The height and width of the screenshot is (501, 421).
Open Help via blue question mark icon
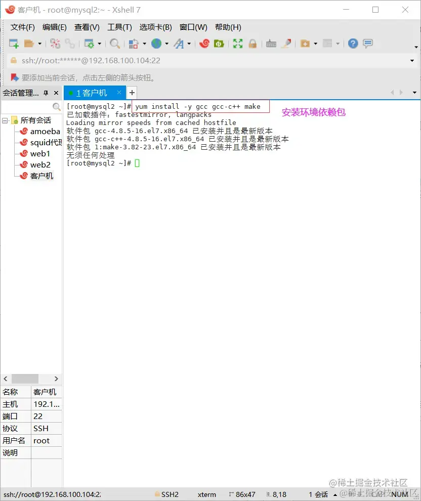tap(353, 44)
